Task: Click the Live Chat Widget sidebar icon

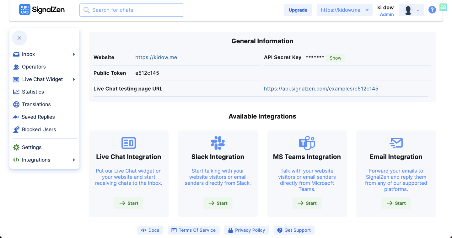Action: point(16,79)
